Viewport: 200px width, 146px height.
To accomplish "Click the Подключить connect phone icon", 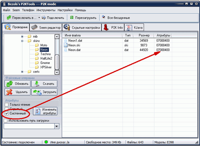I will point(43,18).
